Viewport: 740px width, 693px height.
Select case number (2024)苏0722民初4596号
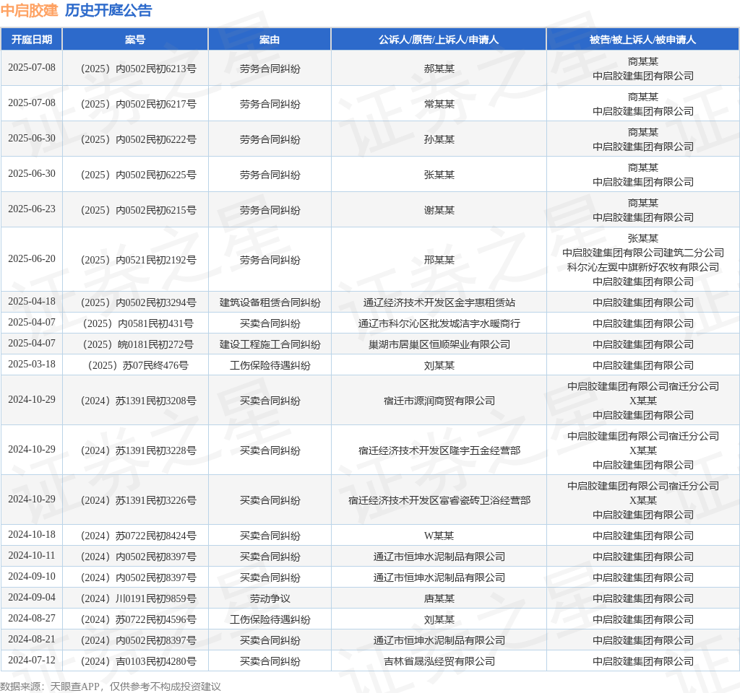(x=138, y=620)
